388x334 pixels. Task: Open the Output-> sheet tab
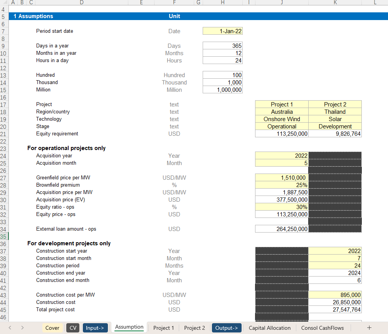tap(226, 328)
